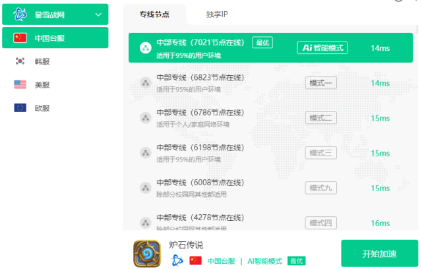Screen dimensions: 422x269
Task: Start acceleration with the 开始加速 button
Action: (x=380, y=253)
